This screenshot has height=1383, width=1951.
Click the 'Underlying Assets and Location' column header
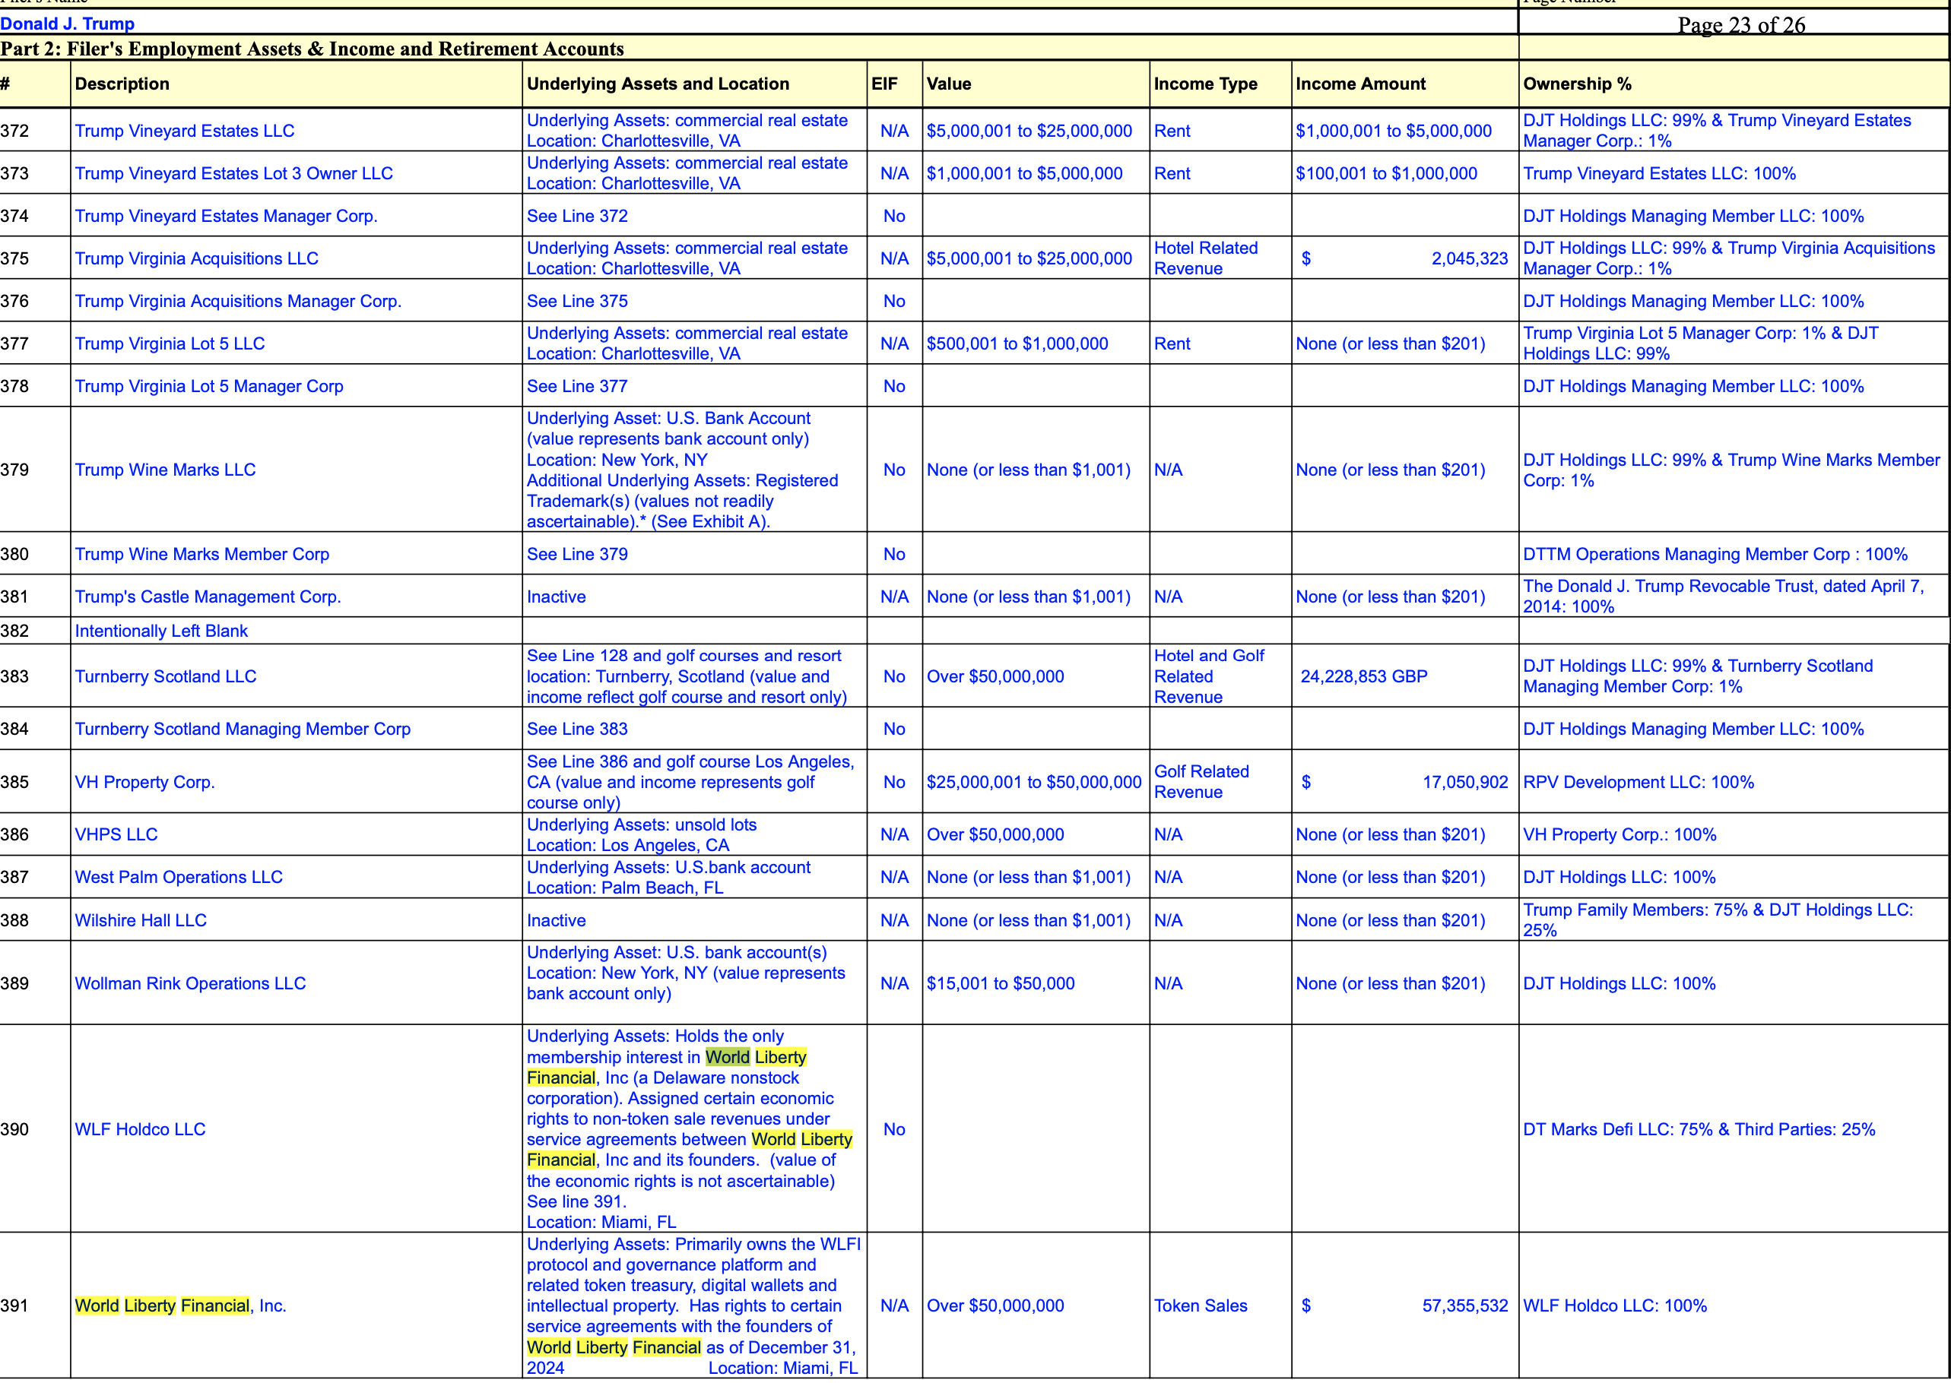[x=658, y=84]
